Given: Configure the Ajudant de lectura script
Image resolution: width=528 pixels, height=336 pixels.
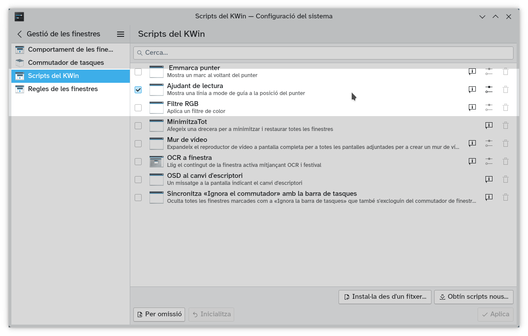Looking at the screenshot, I should tap(489, 89).
